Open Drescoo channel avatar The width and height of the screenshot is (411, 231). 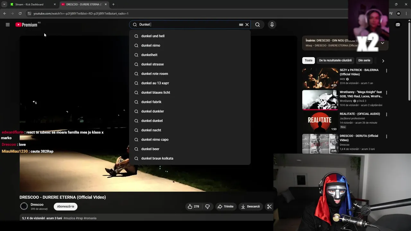(x=24, y=206)
